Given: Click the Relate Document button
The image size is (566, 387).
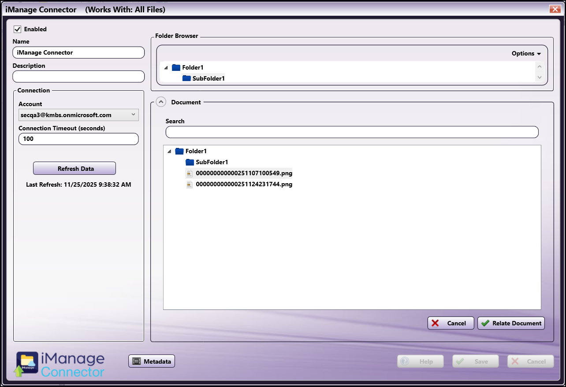Looking at the screenshot, I should pos(511,323).
